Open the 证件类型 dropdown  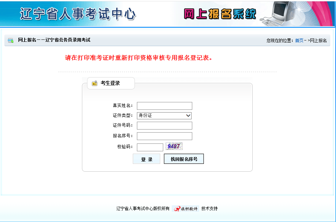[x=164, y=116]
